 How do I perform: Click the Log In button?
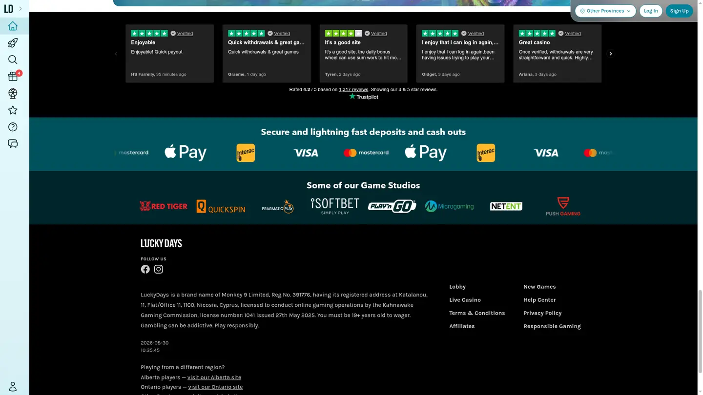point(651,11)
